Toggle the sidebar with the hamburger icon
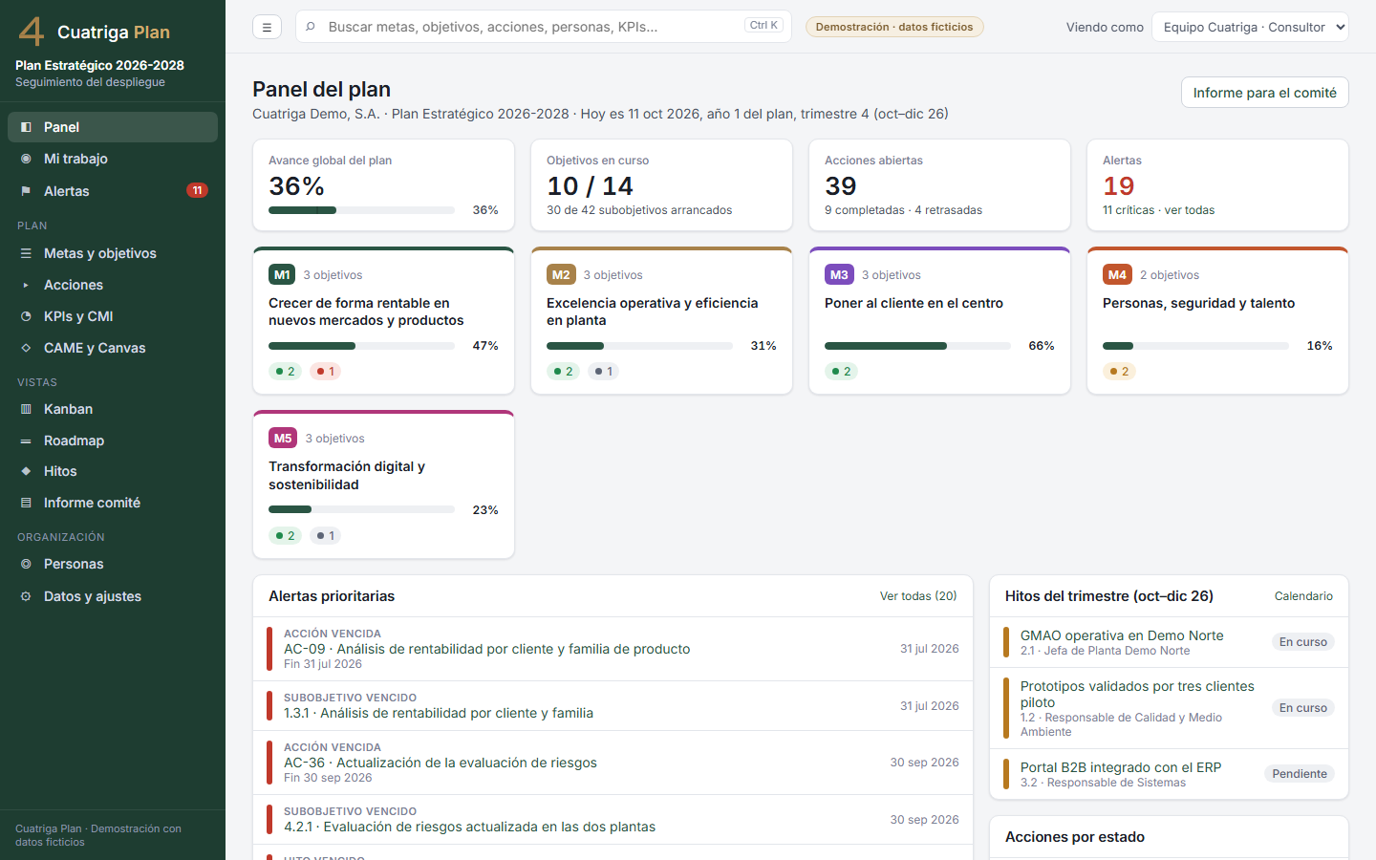This screenshot has width=1376, height=860. pyautogui.click(x=267, y=27)
